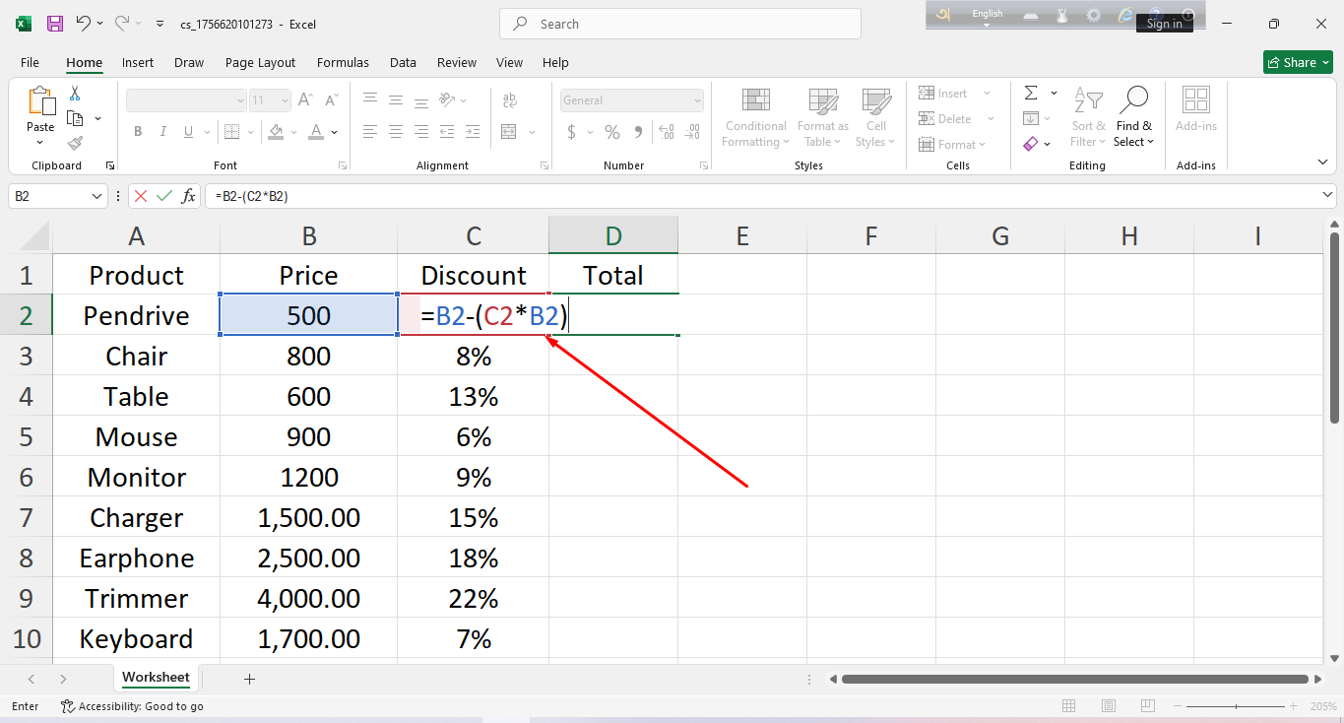
Task: Open Insert Function fx dialog
Action: point(188,196)
